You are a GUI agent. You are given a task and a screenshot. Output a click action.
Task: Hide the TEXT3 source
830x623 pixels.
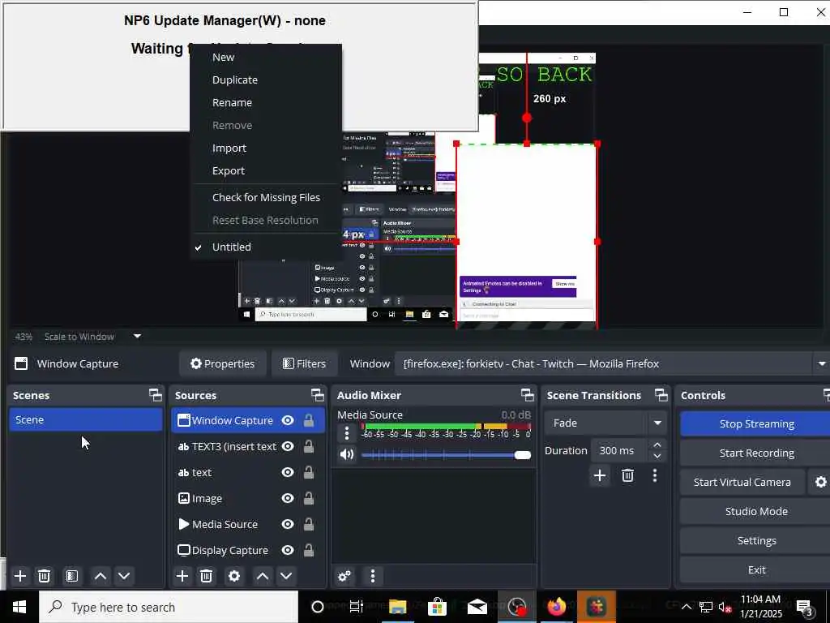coord(288,447)
